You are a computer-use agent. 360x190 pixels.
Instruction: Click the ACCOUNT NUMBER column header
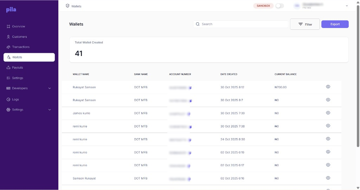[180, 74]
